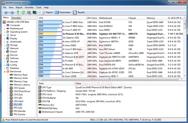
Task: Click the results list vertical scrollbar down arrow
Action: [185, 76]
